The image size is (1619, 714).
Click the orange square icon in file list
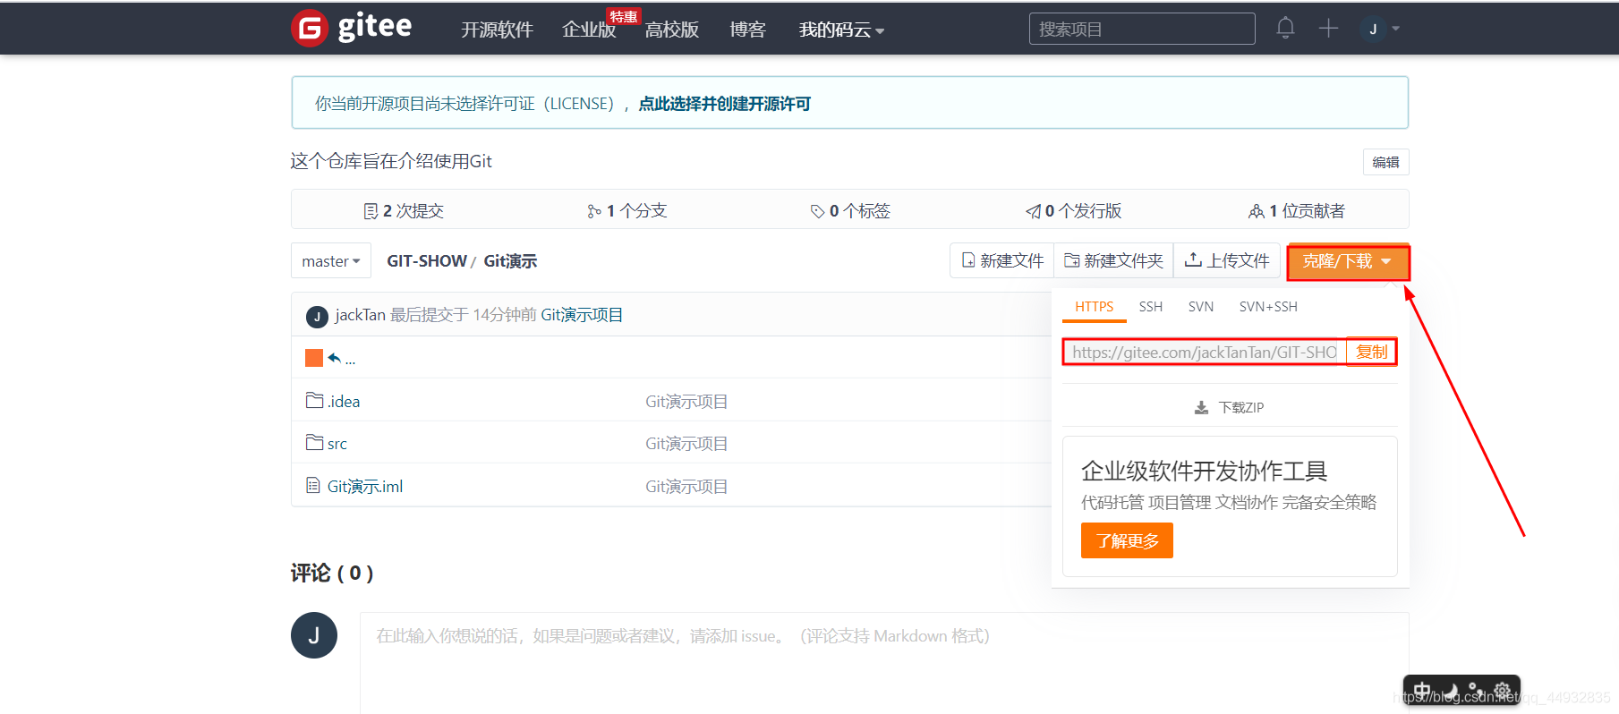(314, 358)
